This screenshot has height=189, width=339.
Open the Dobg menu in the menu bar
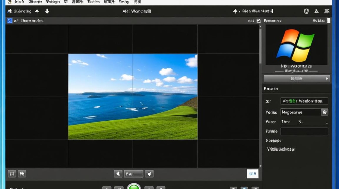coord(124,2)
